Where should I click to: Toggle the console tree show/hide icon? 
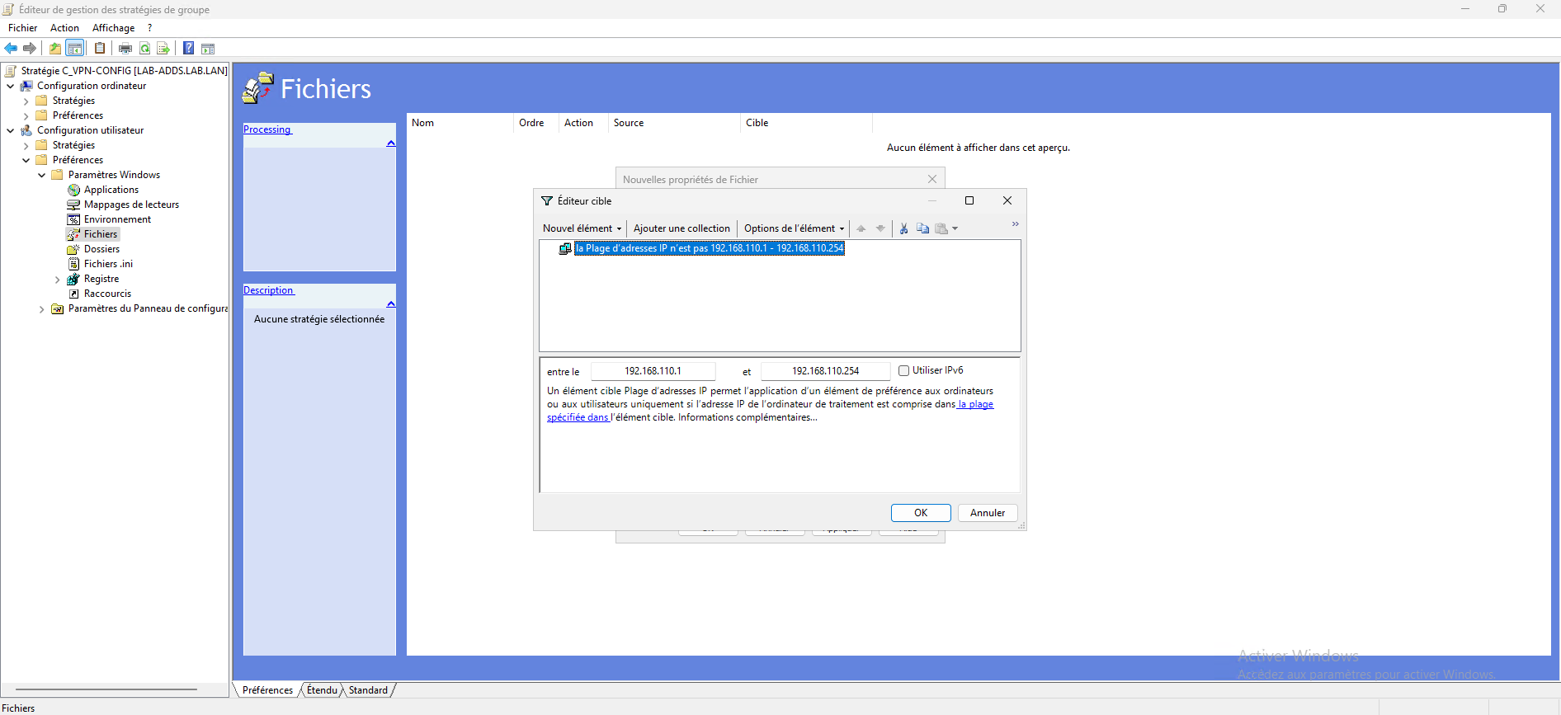pyautogui.click(x=75, y=49)
